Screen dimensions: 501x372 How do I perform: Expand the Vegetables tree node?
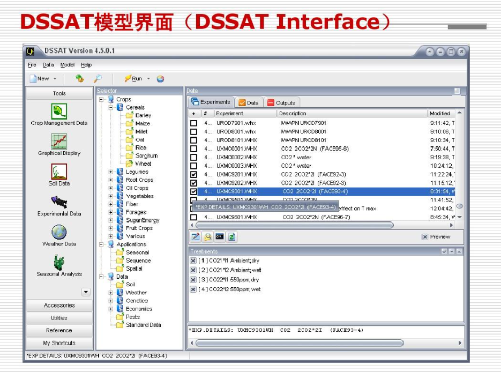(111, 196)
